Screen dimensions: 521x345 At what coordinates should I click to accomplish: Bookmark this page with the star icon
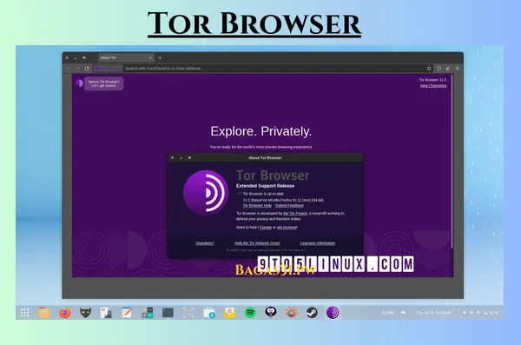tap(429, 69)
